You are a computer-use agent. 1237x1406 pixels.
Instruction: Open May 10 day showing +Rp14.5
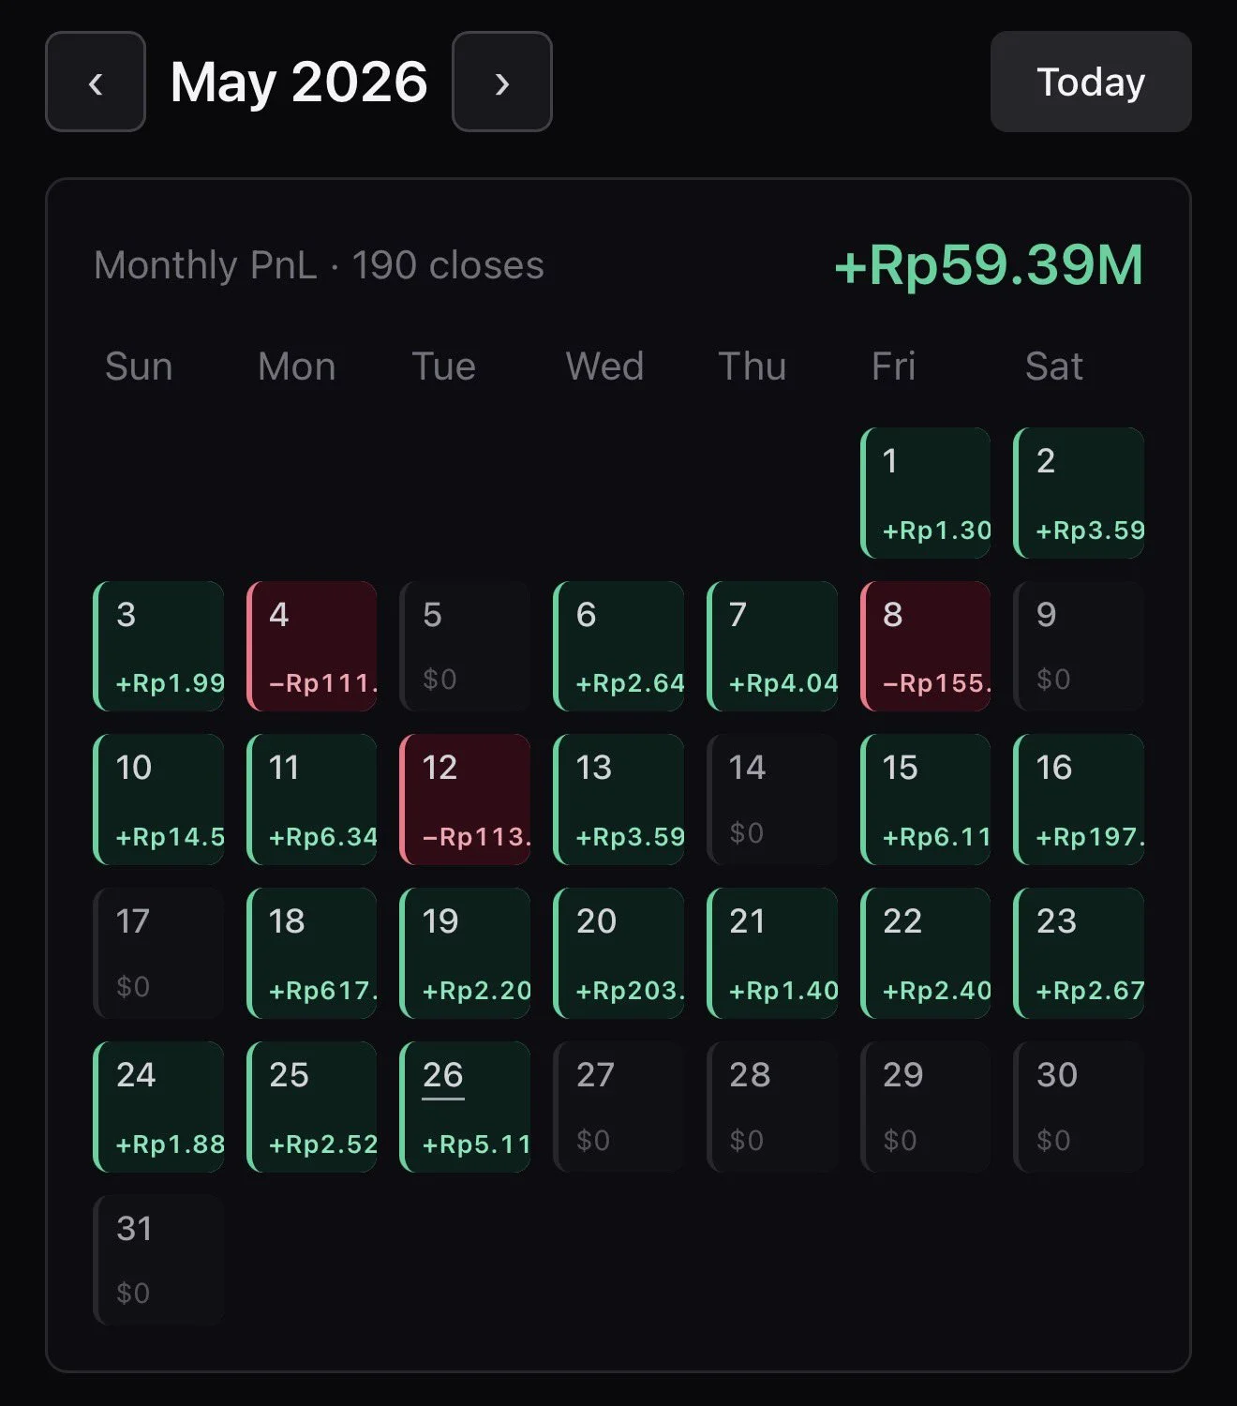click(x=159, y=800)
